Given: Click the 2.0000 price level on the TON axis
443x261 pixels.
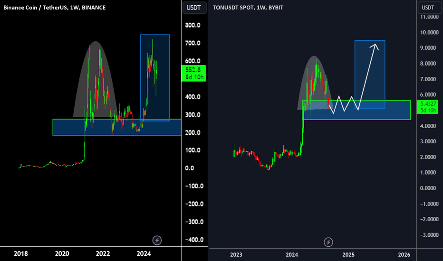Looking at the screenshot, I should [428, 157].
